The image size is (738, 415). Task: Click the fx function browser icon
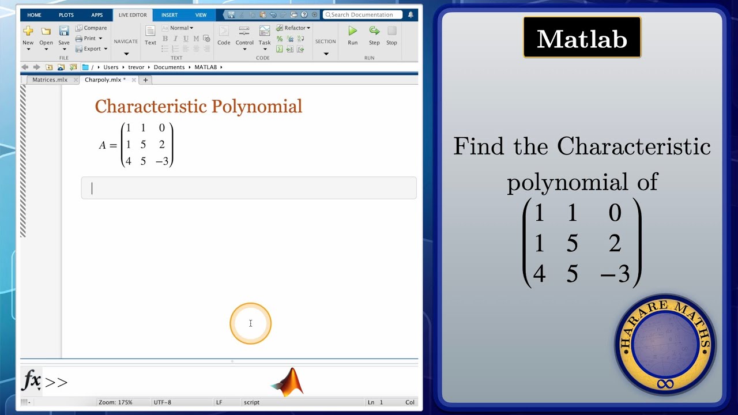tap(31, 381)
